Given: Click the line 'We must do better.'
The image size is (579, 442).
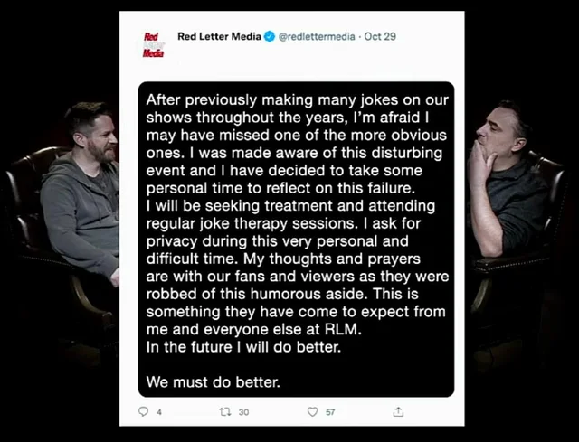Looking at the screenshot, I should pyautogui.click(x=214, y=381).
